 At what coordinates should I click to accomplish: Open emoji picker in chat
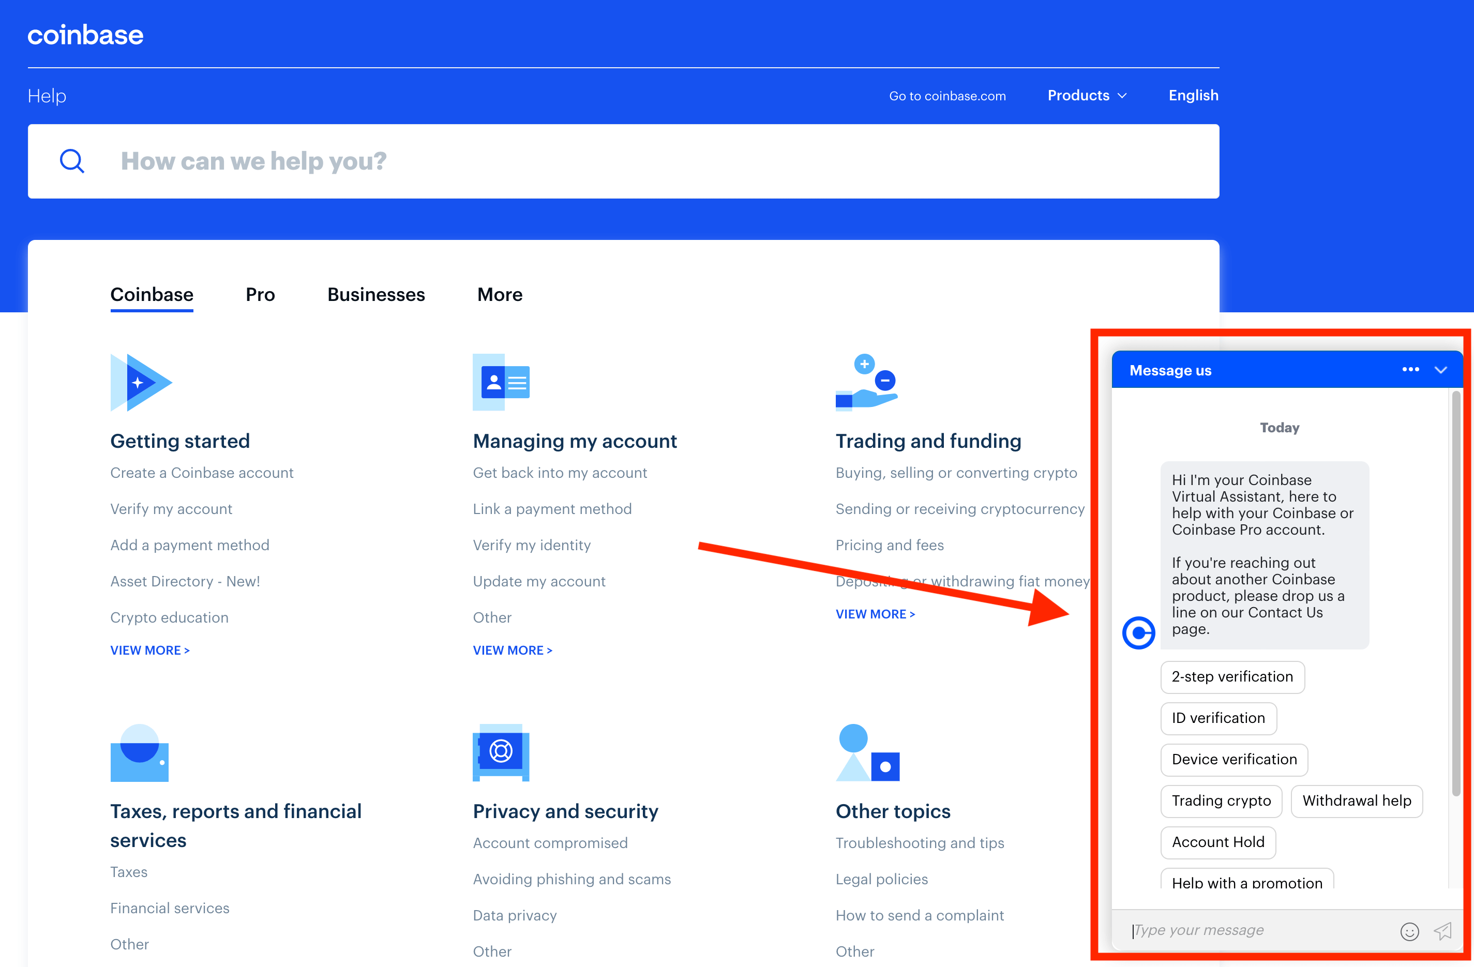click(1409, 931)
